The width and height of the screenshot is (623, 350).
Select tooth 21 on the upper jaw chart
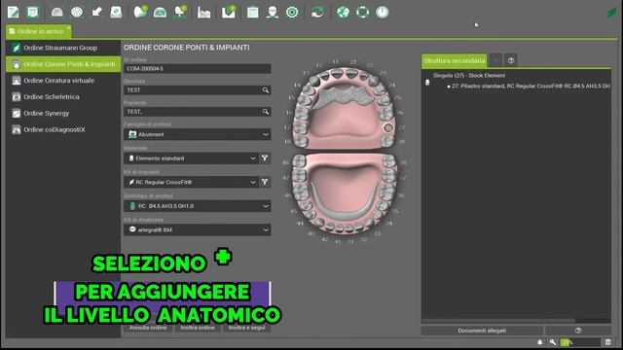351,74
